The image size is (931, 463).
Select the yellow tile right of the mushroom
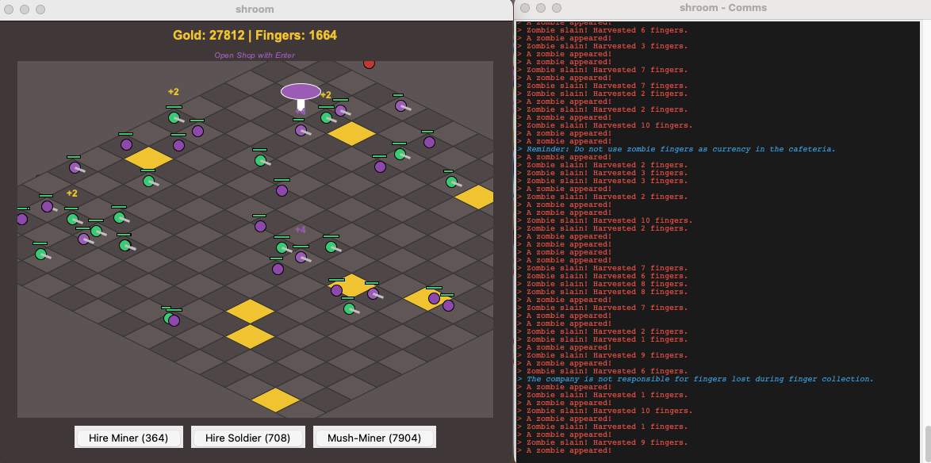[351, 133]
